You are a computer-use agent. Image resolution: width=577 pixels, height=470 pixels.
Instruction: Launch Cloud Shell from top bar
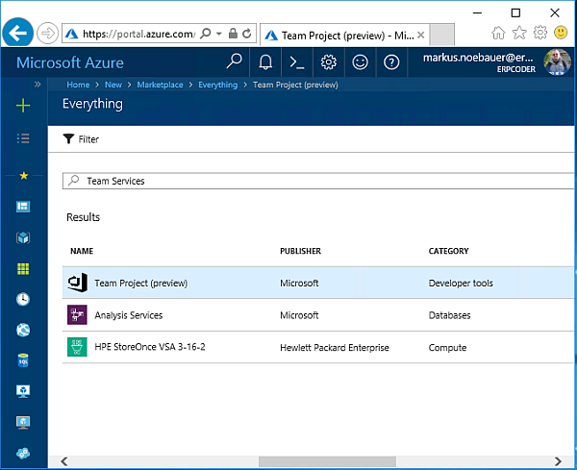point(297,62)
